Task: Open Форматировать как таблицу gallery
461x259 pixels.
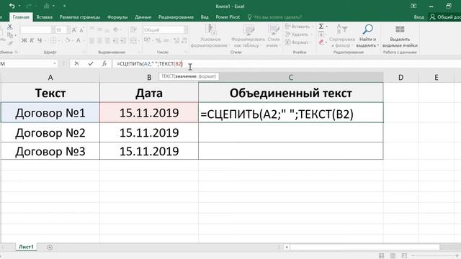Action: click(248, 36)
